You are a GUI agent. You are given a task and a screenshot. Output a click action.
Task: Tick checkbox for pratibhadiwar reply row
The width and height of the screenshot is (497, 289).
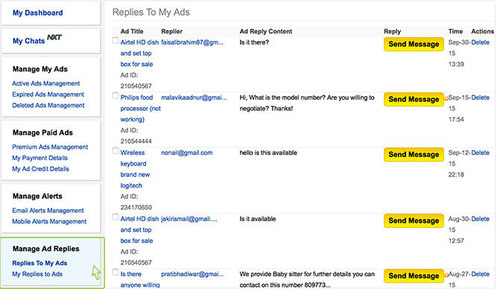[115, 272]
